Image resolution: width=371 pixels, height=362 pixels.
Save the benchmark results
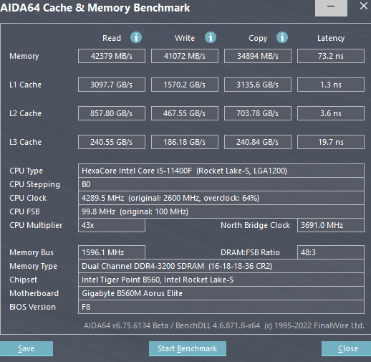pyautogui.click(x=26, y=348)
